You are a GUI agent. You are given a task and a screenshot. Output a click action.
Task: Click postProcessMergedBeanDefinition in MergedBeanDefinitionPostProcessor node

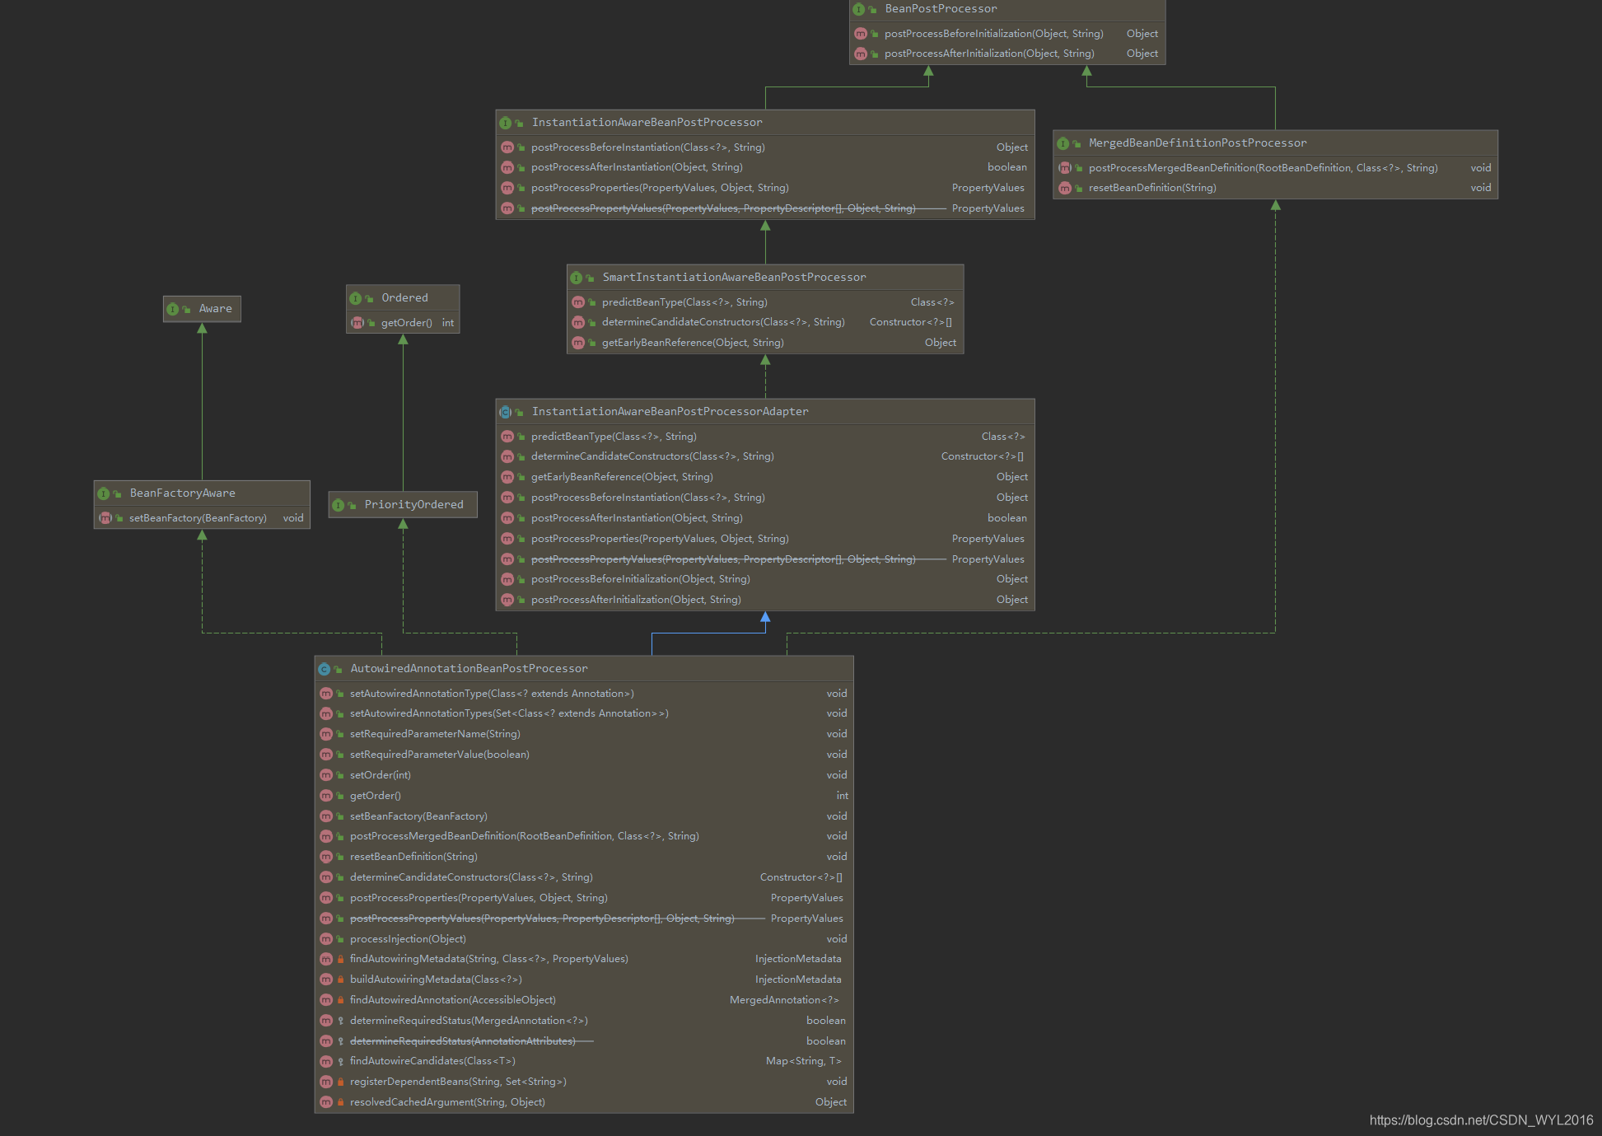pyautogui.click(x=1263, y=168)
